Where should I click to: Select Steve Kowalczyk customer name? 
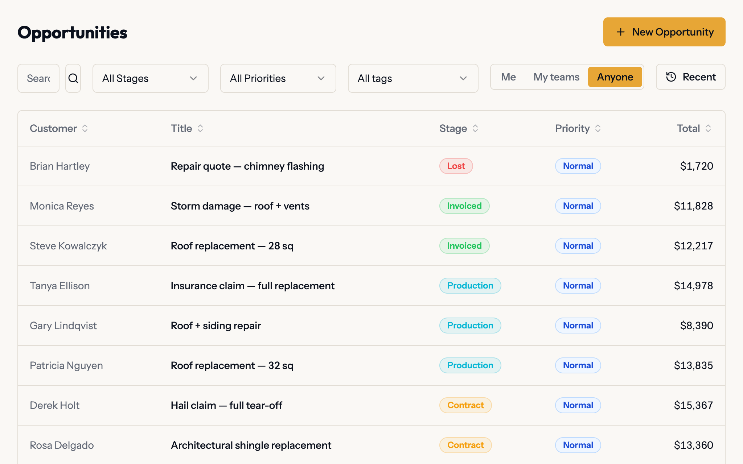(x=68, y=246)
